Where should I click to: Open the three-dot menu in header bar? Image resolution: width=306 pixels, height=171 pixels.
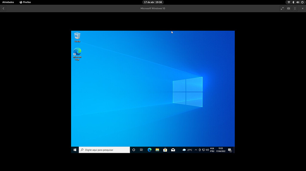[x=295, y=8]
